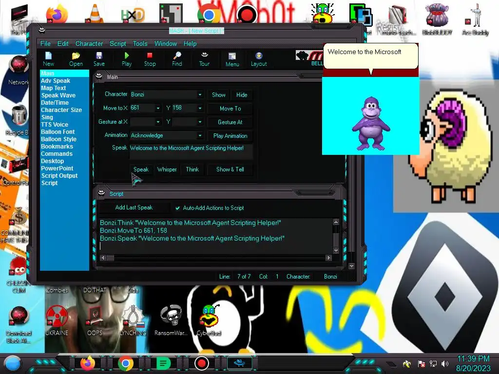Viewport: 499px width, 374px height.
Task: Select Bookmarks in the sidebar
Action: point(57,147)
